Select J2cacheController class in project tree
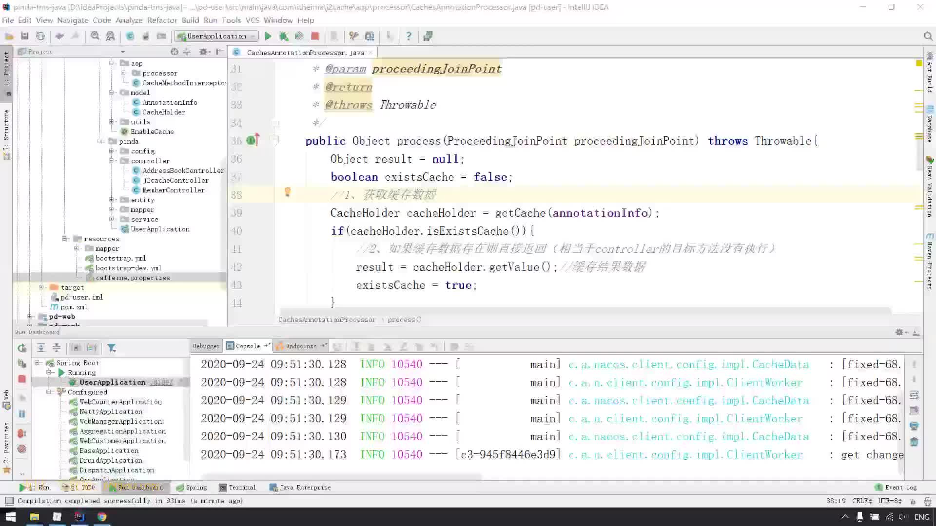The height and width of the screenshot is (526, 936). (x=175, y=180)
